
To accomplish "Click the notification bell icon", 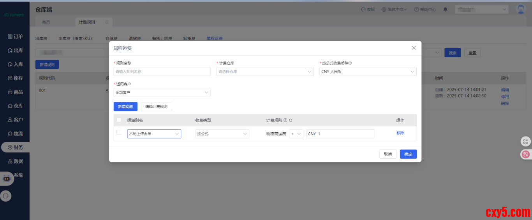I will coord(445,9).
